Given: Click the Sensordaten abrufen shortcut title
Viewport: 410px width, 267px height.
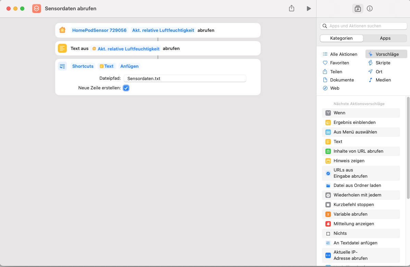Looking at the screenshot, I should click(71, 9).
